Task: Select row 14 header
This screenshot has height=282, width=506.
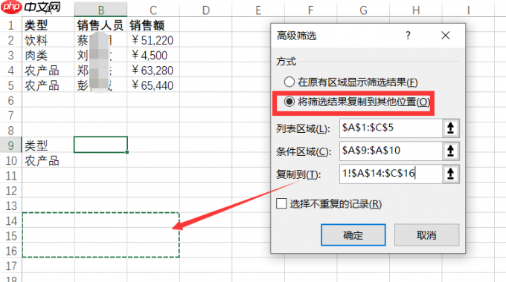Action: click(11, 221)
